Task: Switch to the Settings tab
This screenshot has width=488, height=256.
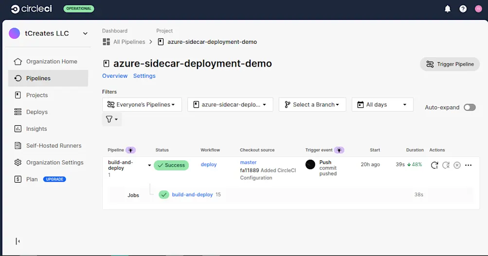Action: coord(145,76)
